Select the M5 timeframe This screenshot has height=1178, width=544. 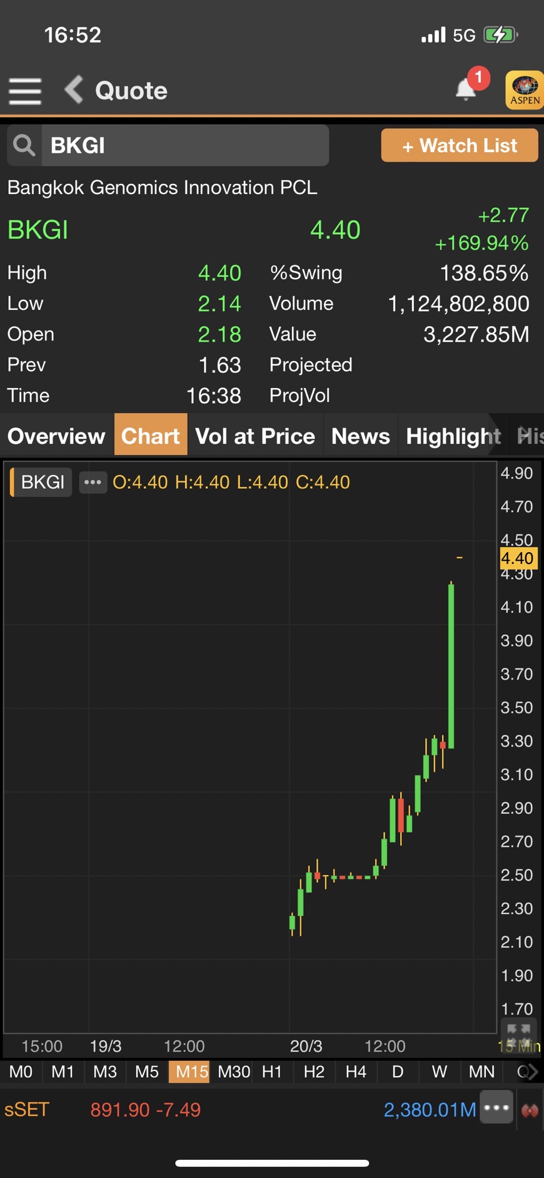(x=147, y=1072)
